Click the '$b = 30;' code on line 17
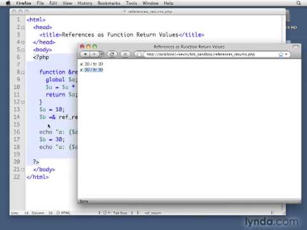 (52, 139)
